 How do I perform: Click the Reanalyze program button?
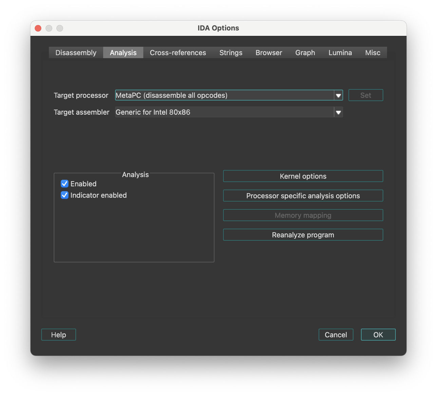tap(303, 234)
